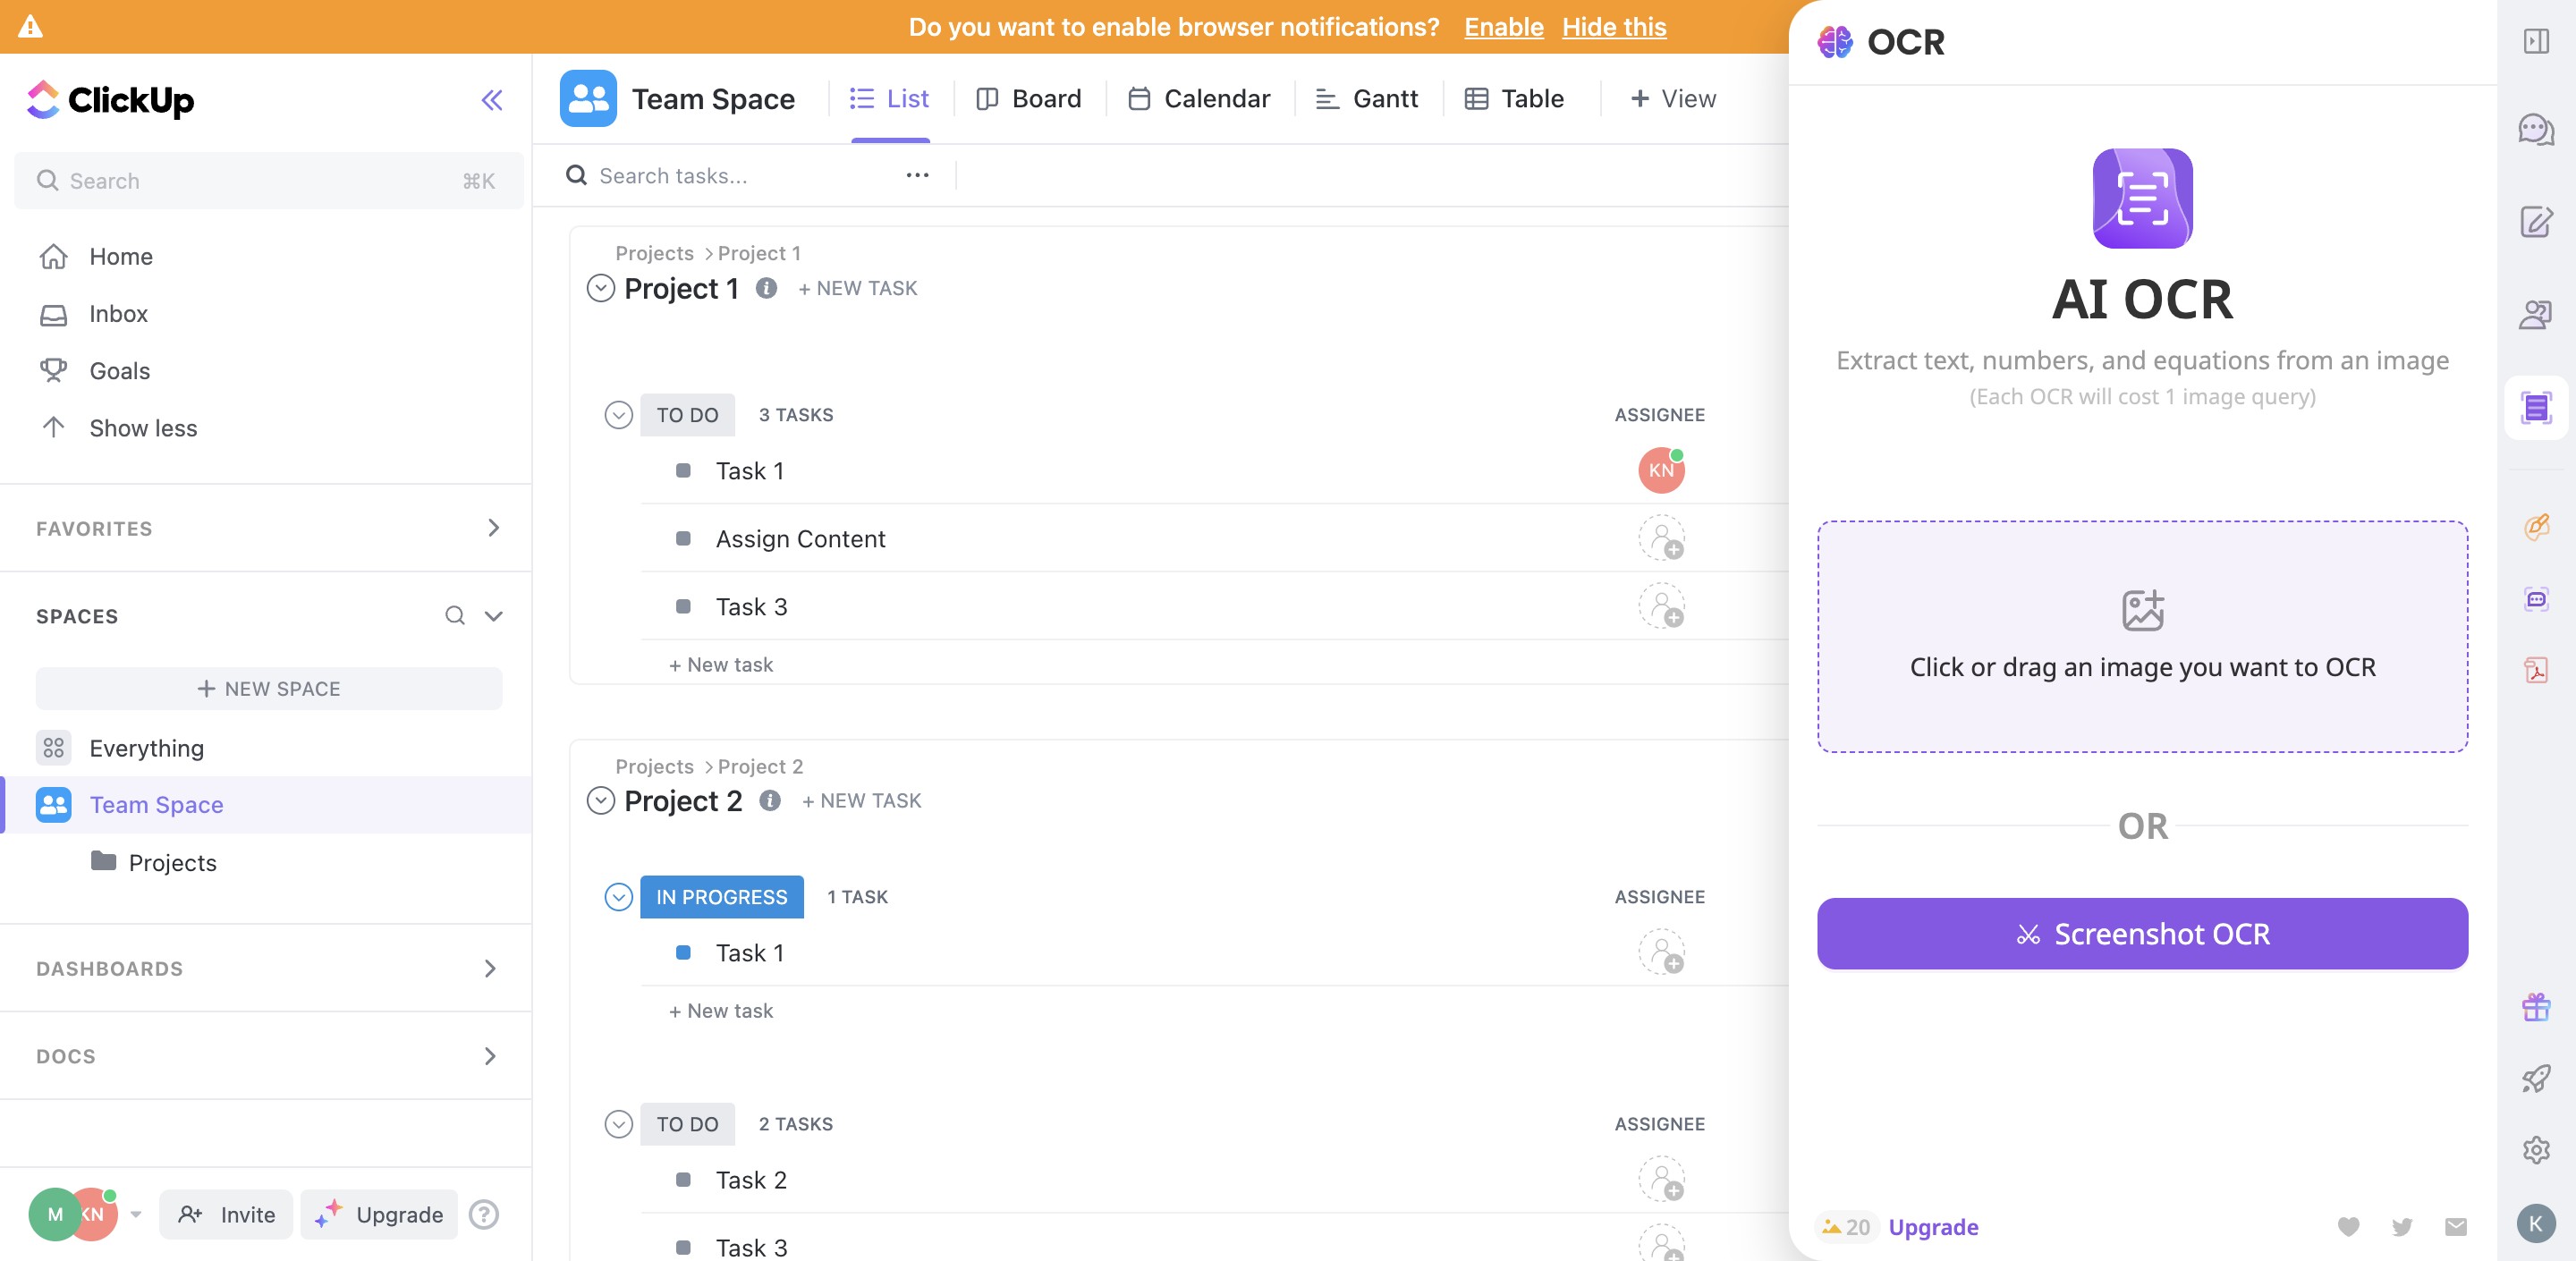This screenshot has width=2576, height=1261.
Task: Open the write/compose icon in right rail
Action: 2536,222
